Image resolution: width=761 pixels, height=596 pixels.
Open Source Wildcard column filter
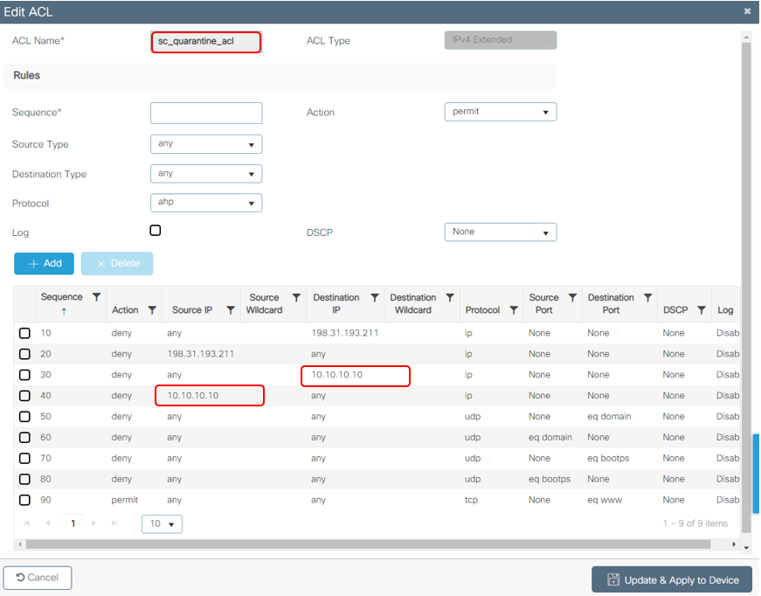coord(296,297)
